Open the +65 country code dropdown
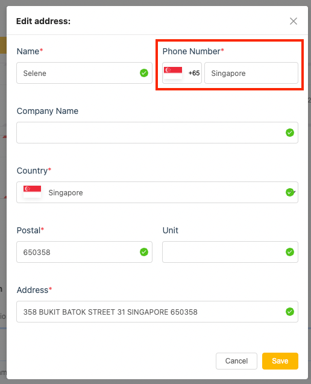Screen dimensions: 311x384 [182, 73]
